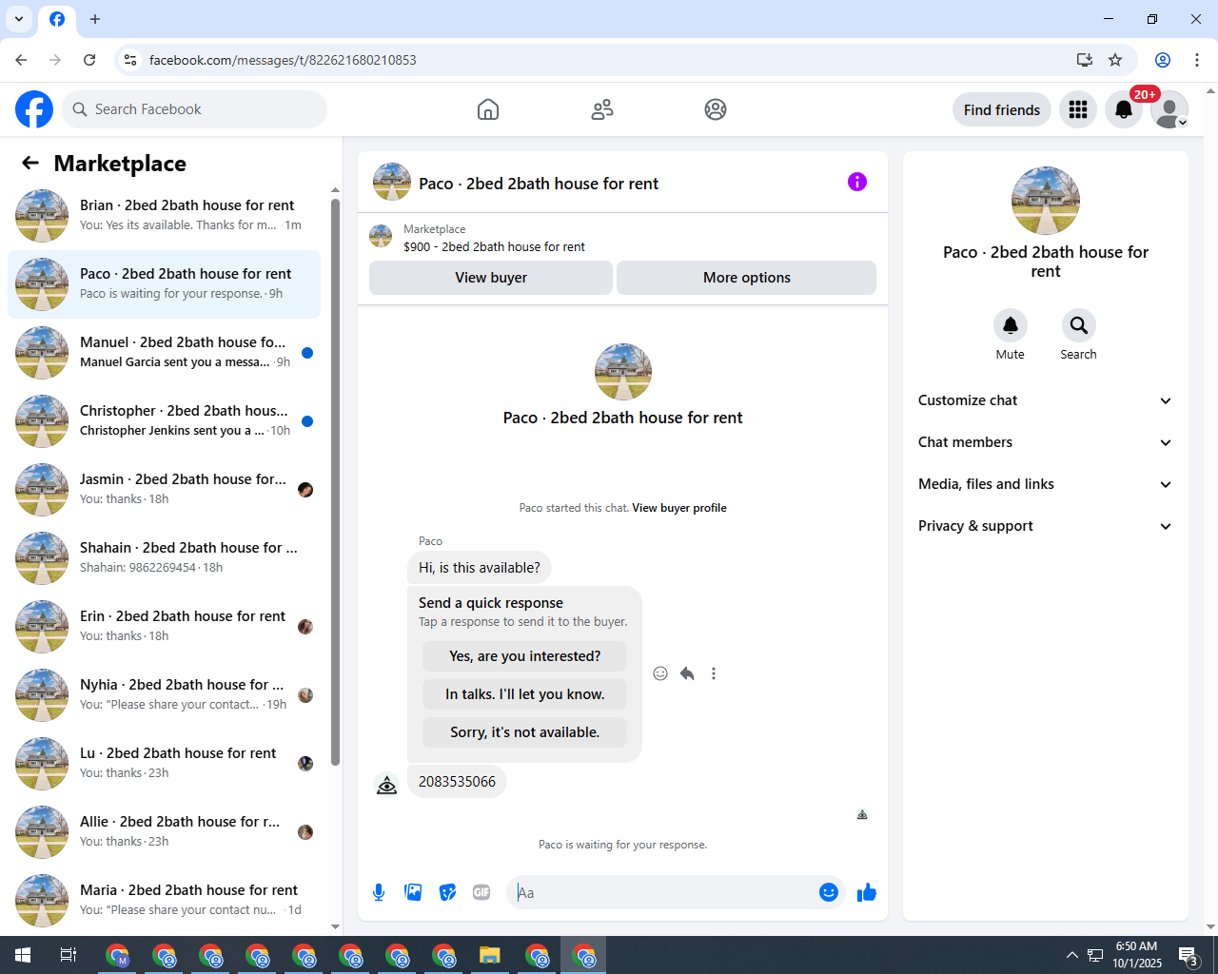Send a thumbs-up like
Screen dimensions: 1218x974
coord(867,892)
